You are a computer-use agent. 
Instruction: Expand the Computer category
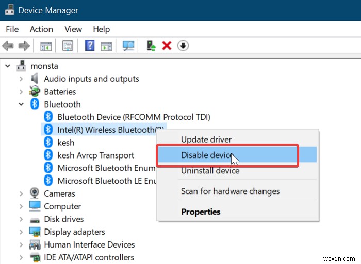coord(21,206)
